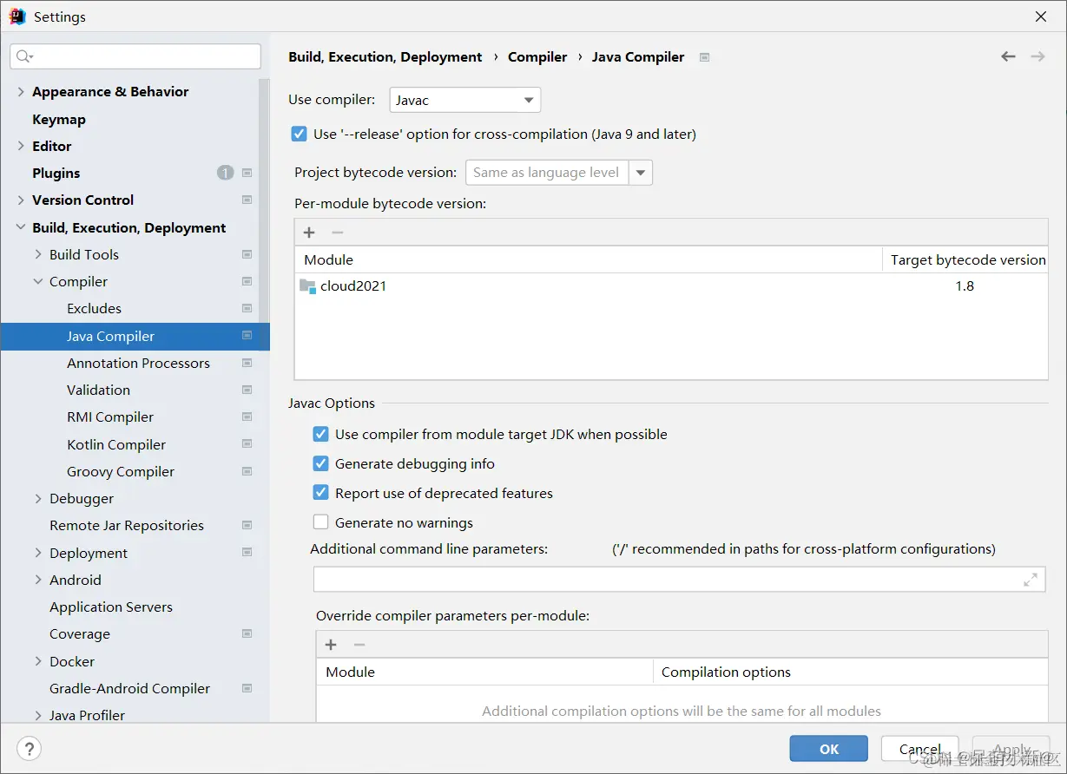Uncheck the '--release' cross-compilation option

pyautogui.click(x=300, y=134)
